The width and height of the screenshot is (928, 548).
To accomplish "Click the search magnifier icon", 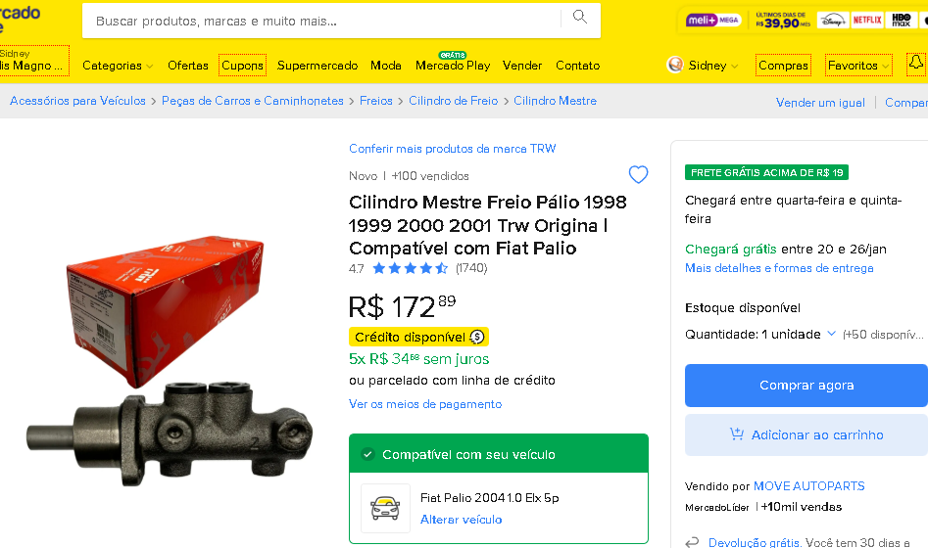I will coord(580,18).
